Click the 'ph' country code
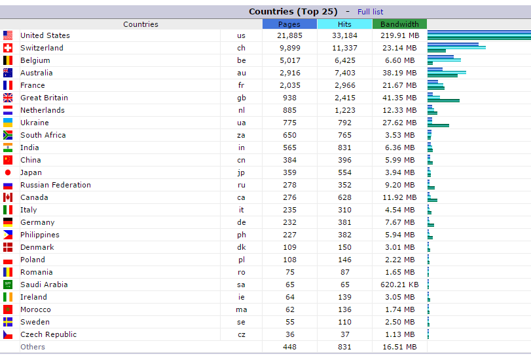This screenshot has width=531, height=356. click(242, 235)
